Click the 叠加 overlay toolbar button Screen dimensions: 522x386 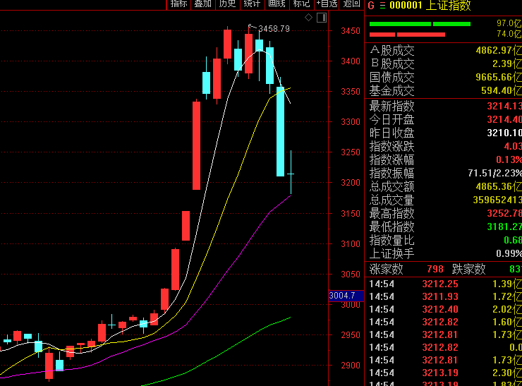[x=203, y=4]
